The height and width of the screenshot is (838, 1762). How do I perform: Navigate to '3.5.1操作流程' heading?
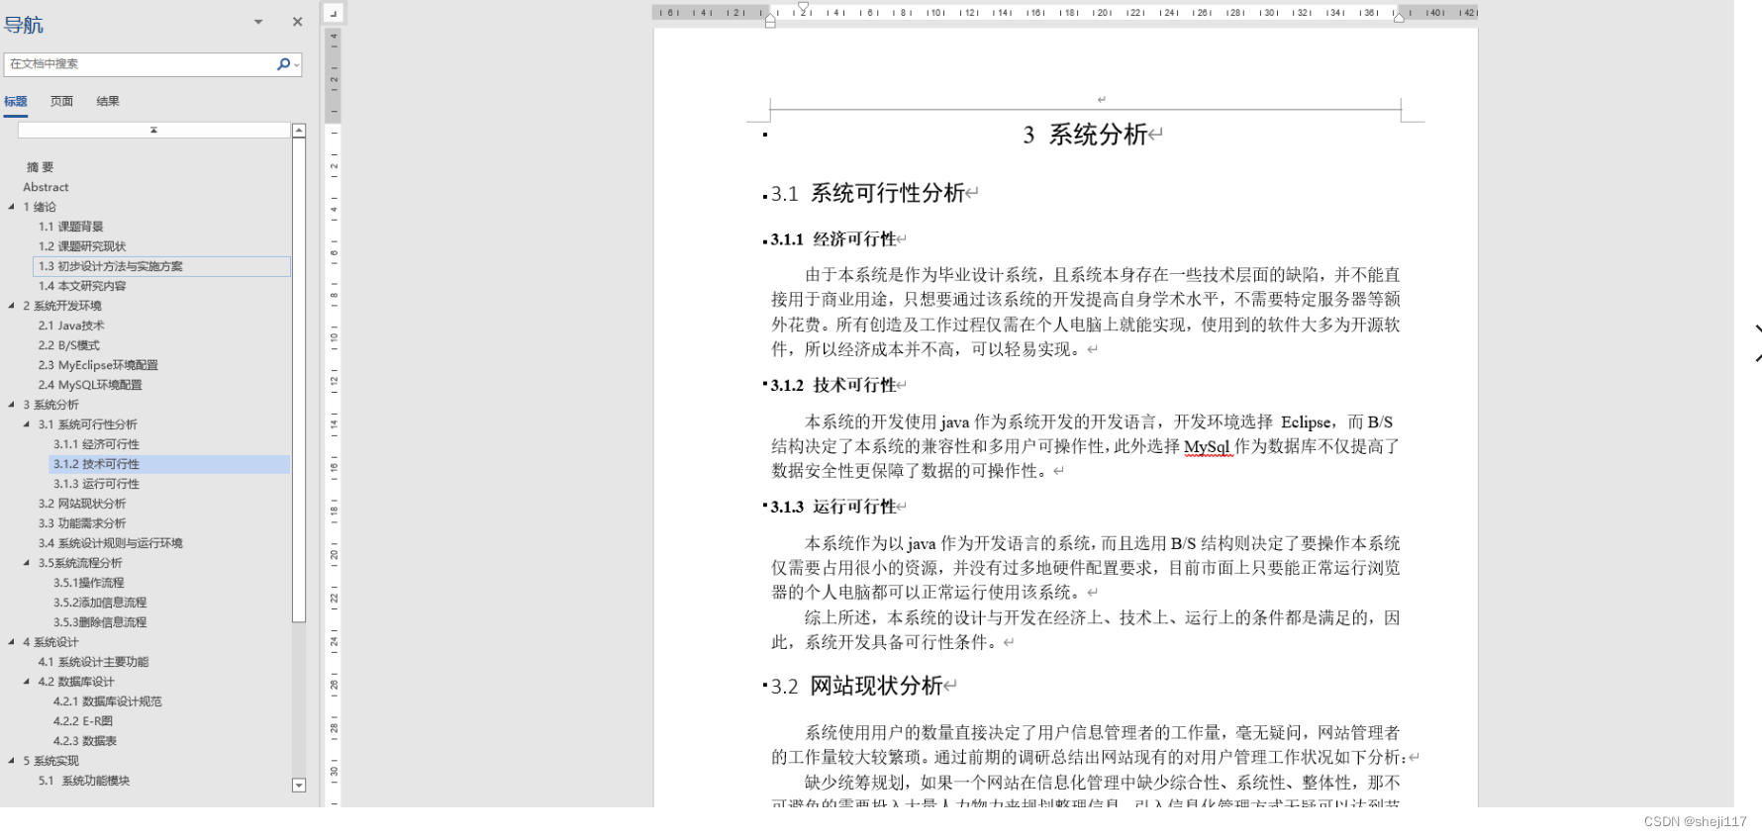(x=89, y=583)
